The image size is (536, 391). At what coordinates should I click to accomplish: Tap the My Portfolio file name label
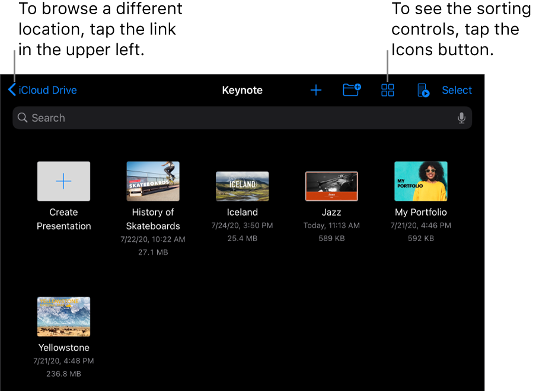pos(421,212)
